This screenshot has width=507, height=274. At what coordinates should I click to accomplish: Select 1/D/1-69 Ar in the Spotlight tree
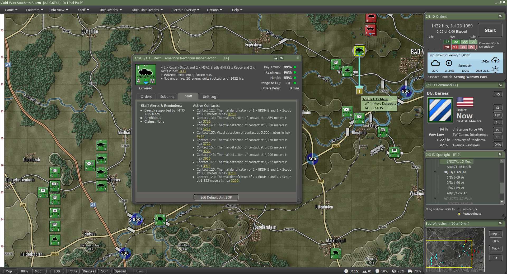(x=455, y=177)
